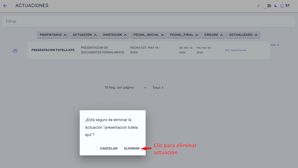
Task: Click the ACTUACIONES page title
Action: [x=32, y=6]
